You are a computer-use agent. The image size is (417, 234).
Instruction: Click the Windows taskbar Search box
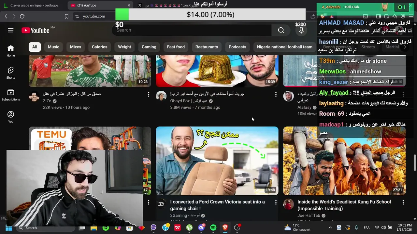pyautogui.click(x=46, y=228)
